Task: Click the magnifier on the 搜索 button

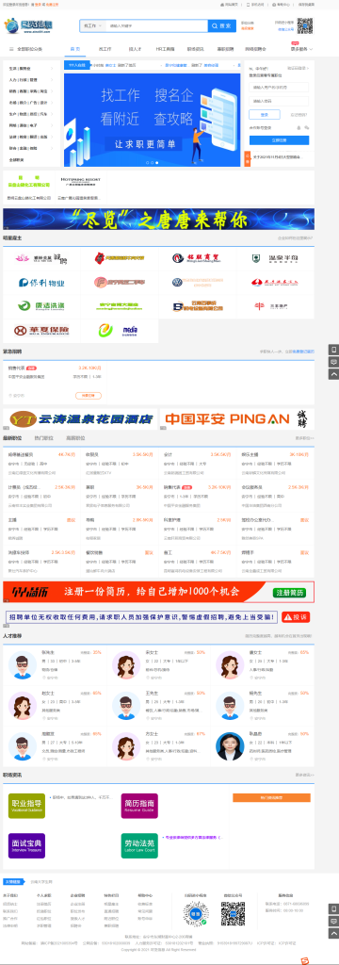Action: point(216,25)
